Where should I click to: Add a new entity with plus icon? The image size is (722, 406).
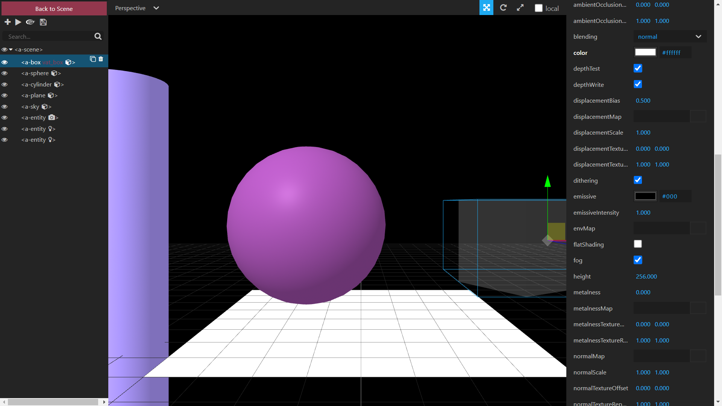click(8, 22)
